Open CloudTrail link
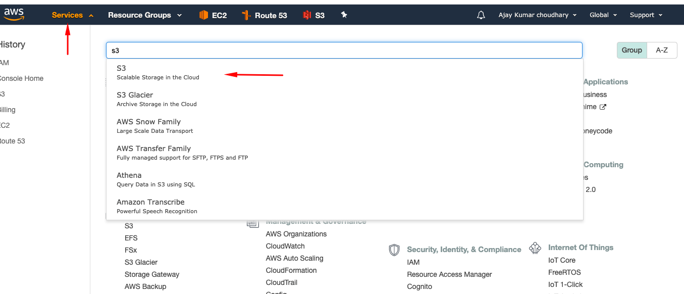 point(282,282)
